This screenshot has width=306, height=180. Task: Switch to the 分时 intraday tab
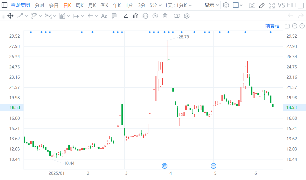(x=40, y=5)
